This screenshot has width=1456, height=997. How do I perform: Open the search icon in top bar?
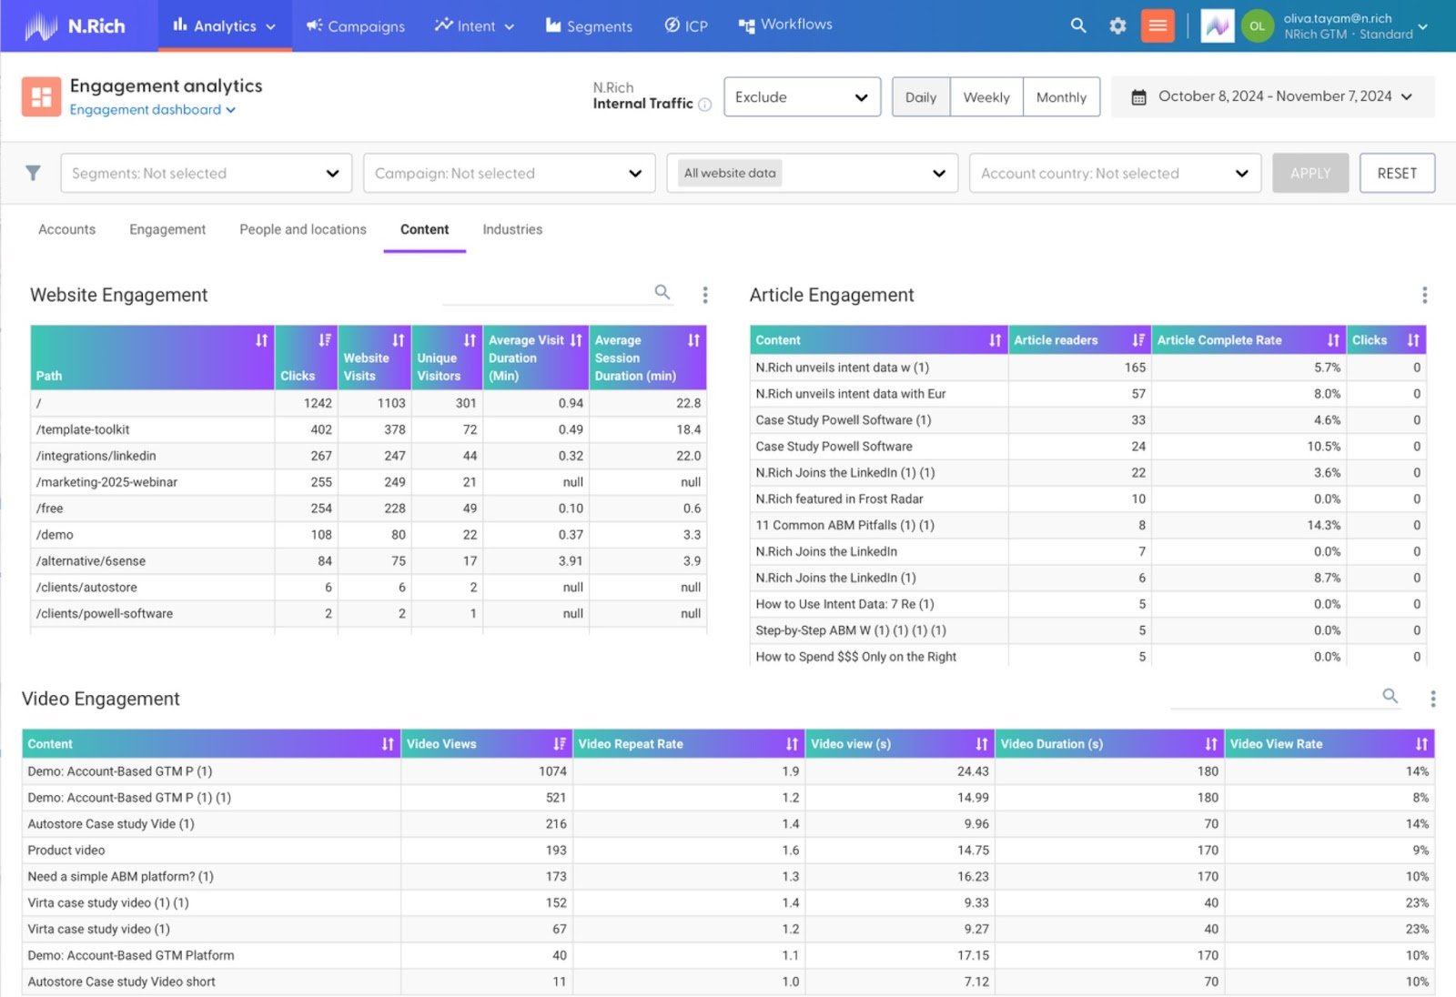[x=1078, y=25]
